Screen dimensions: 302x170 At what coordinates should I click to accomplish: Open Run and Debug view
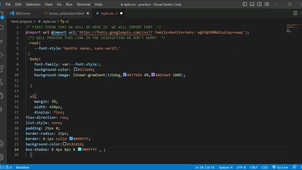[1, 55]
